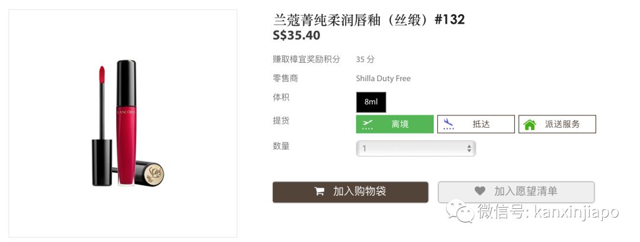Screen dimensions: 640x242
Task: Click the 35 分 reward points value
Action: pyautogui.click(x=365, y=59)
